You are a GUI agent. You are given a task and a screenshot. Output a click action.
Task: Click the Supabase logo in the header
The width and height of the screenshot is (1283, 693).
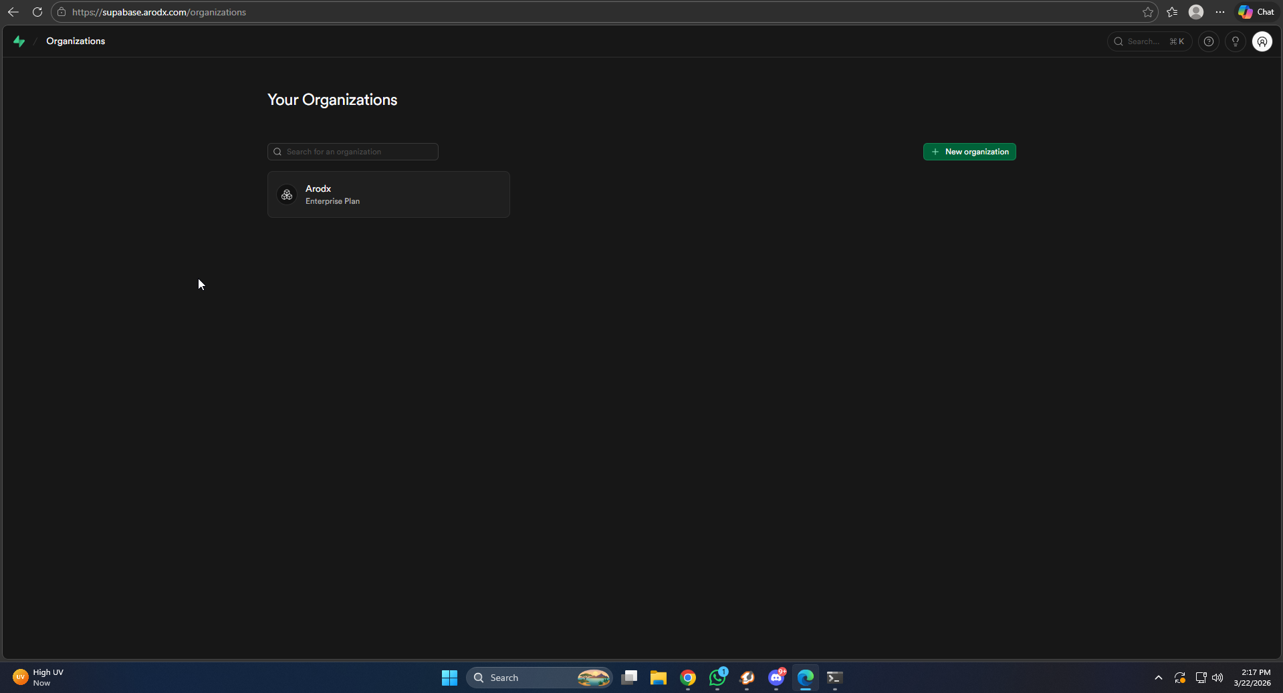coord(19,41)
